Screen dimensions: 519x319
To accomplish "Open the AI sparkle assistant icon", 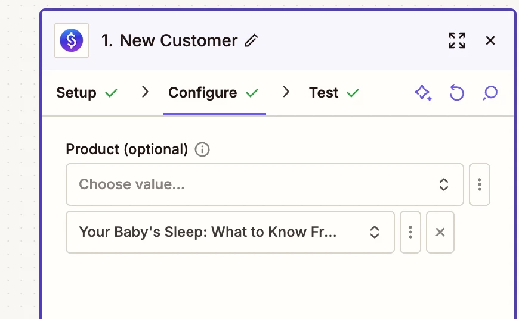I will [x=423, y=93].
